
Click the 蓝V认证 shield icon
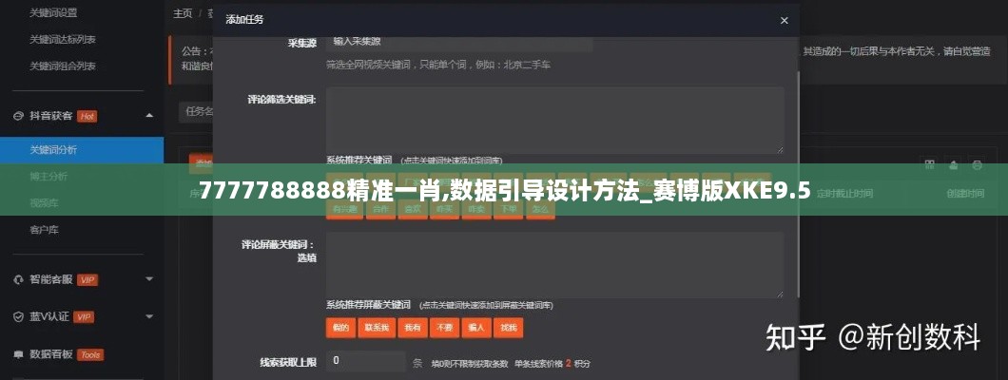18,316
